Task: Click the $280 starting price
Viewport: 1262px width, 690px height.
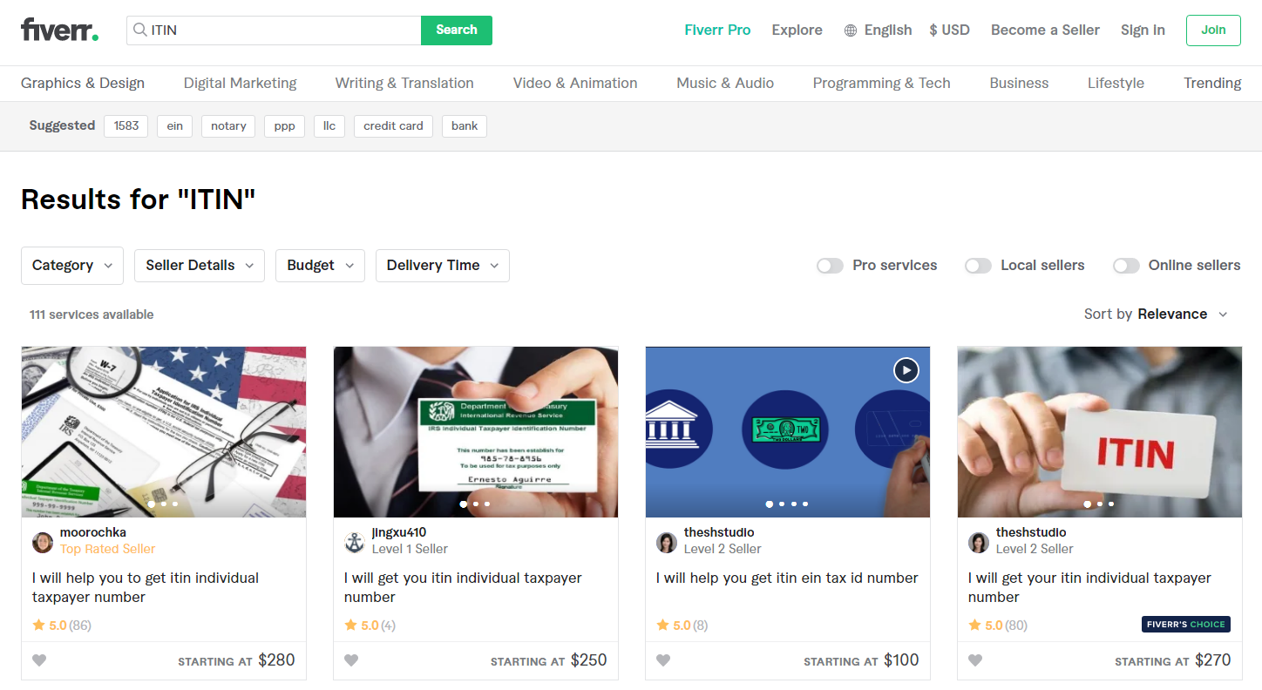Action: [x=276, y=660]
